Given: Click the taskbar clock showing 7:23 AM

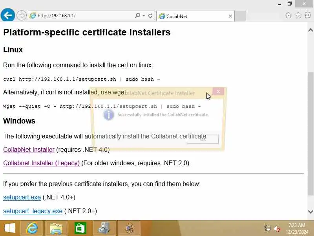Looking at the screenshot, I should (x=297, y=229).
